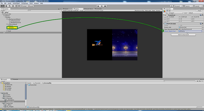Toggle the Hierarchy panel lock icon
The image size is (204, 111).
[x=59, y=9]
